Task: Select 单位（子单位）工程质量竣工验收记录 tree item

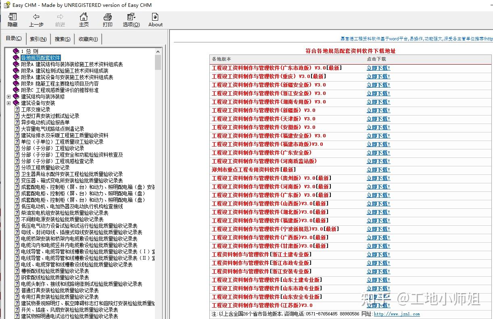Action: pos(62,142)
